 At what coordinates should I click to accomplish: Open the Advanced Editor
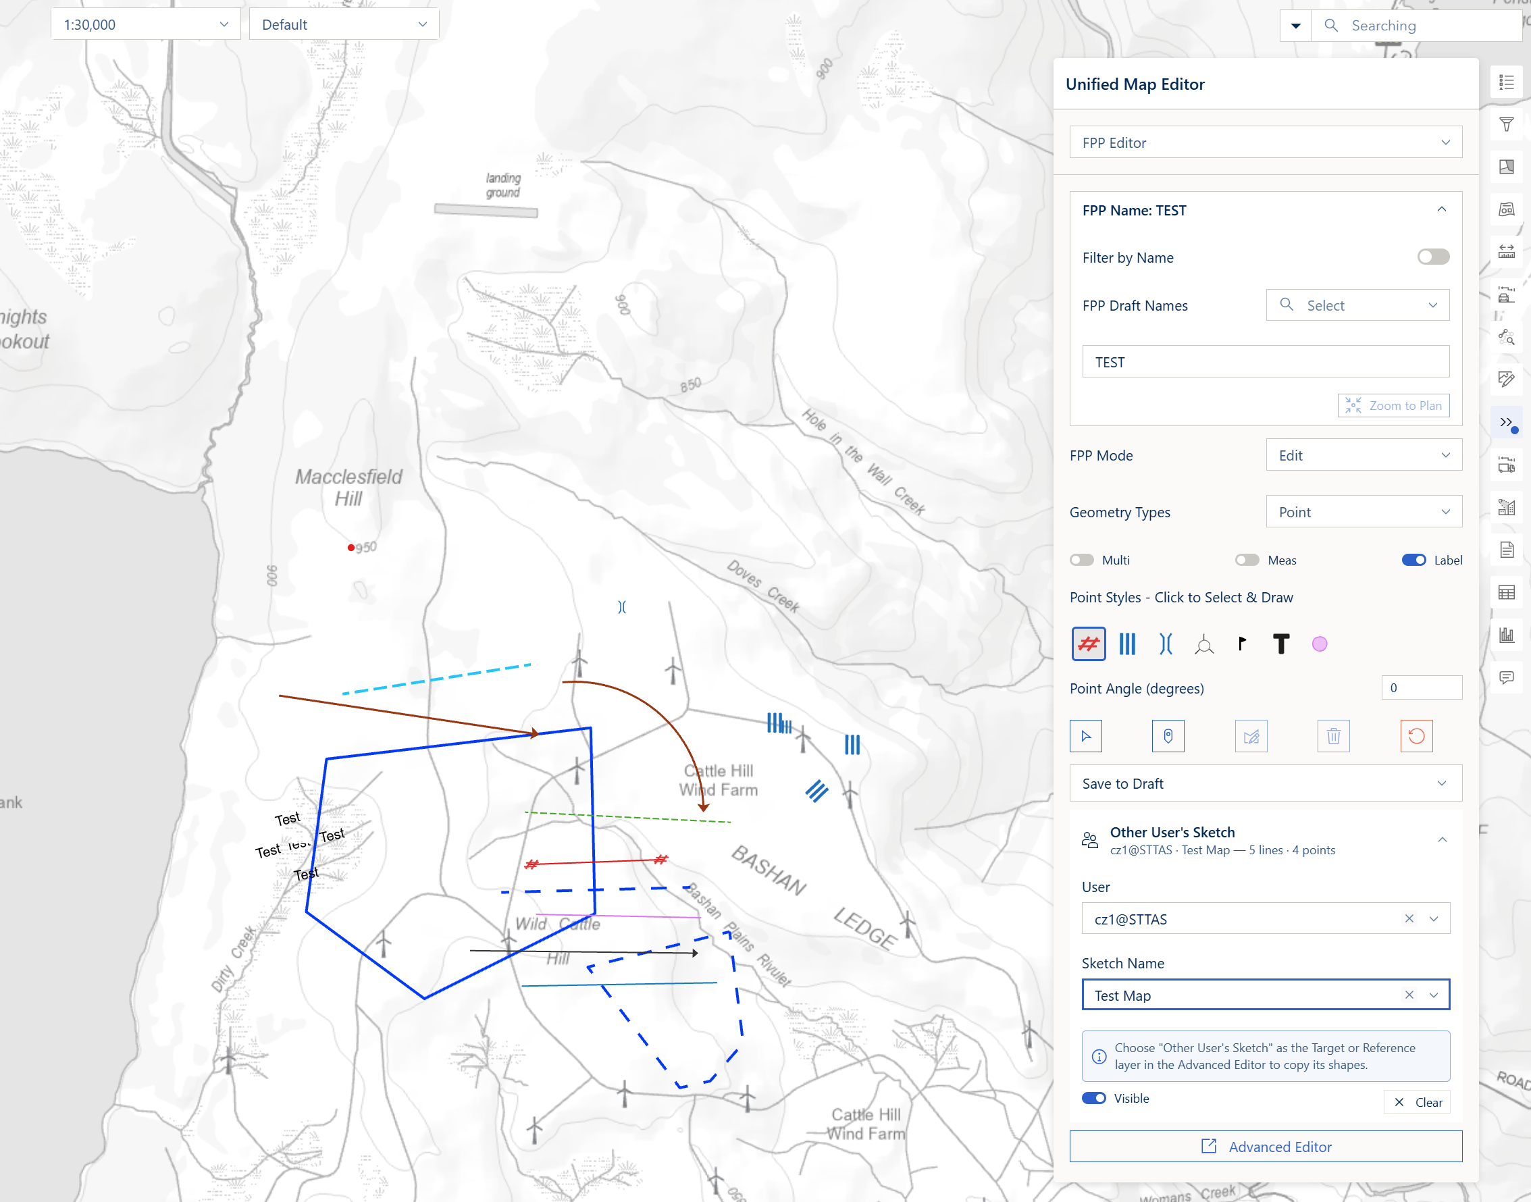tap(1266, 1147)
